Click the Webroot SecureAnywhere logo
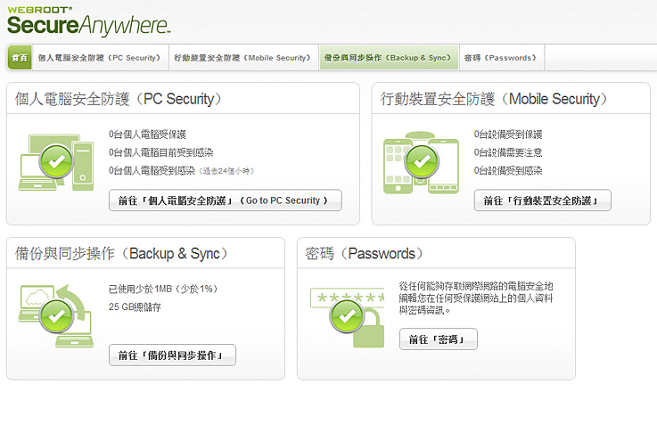The height and width of the screenshot is (441, 657). click(88, 21)
